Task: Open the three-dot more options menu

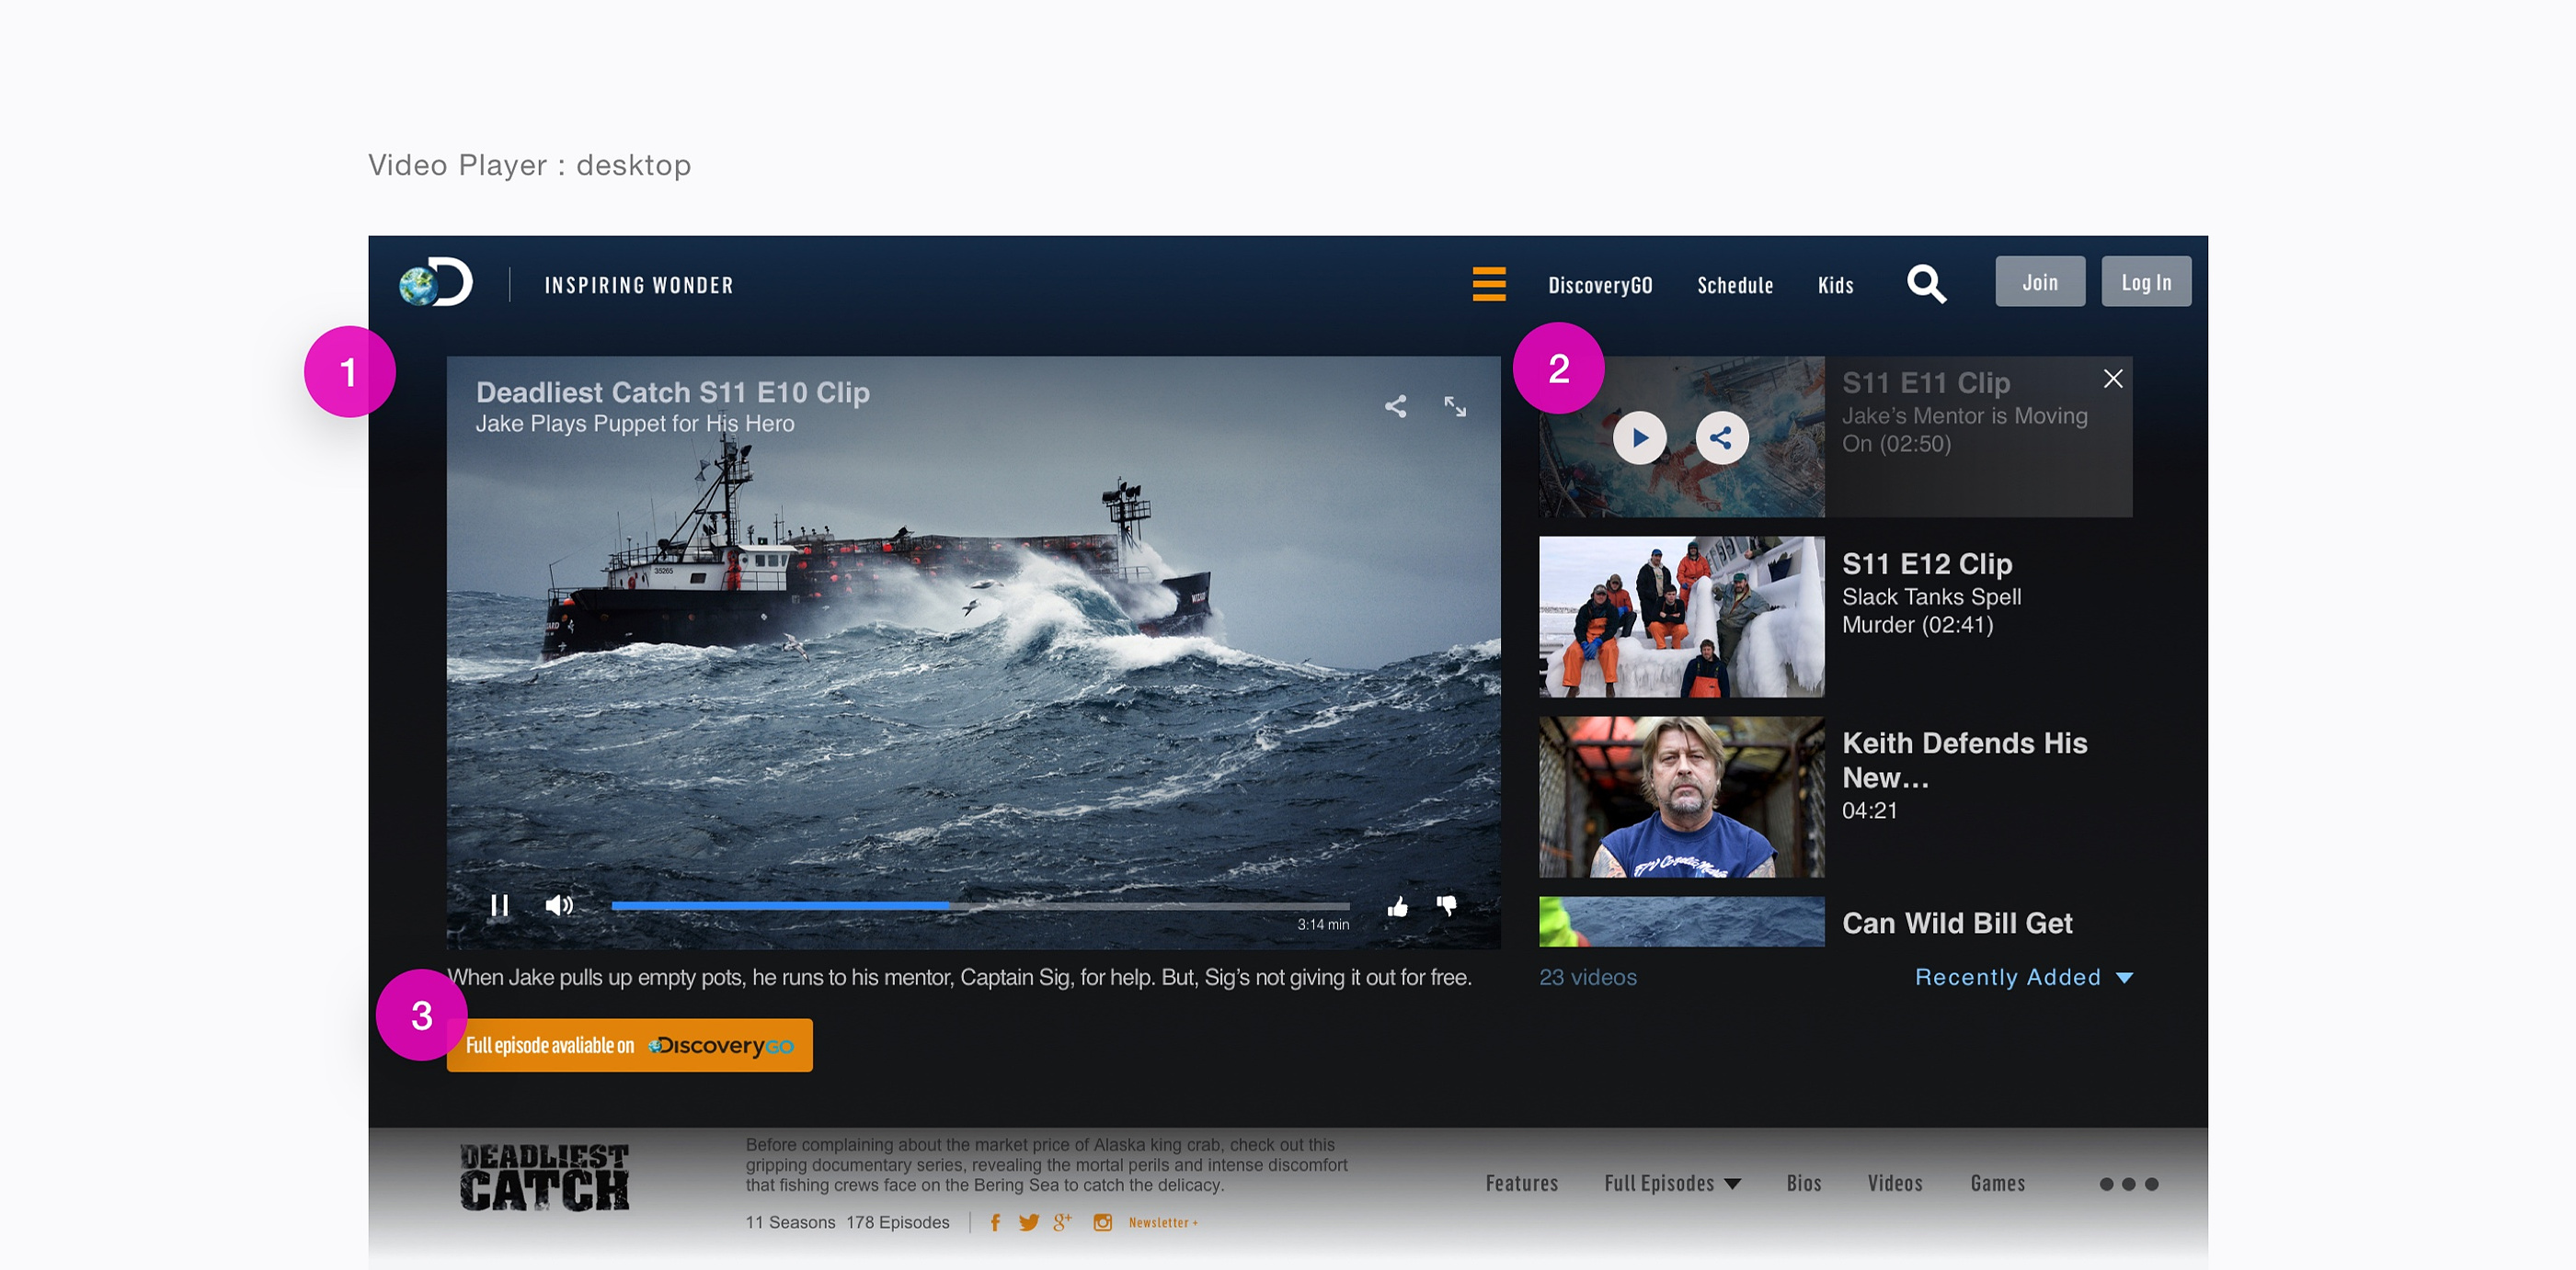Action: click(x=2129, y=1184)
